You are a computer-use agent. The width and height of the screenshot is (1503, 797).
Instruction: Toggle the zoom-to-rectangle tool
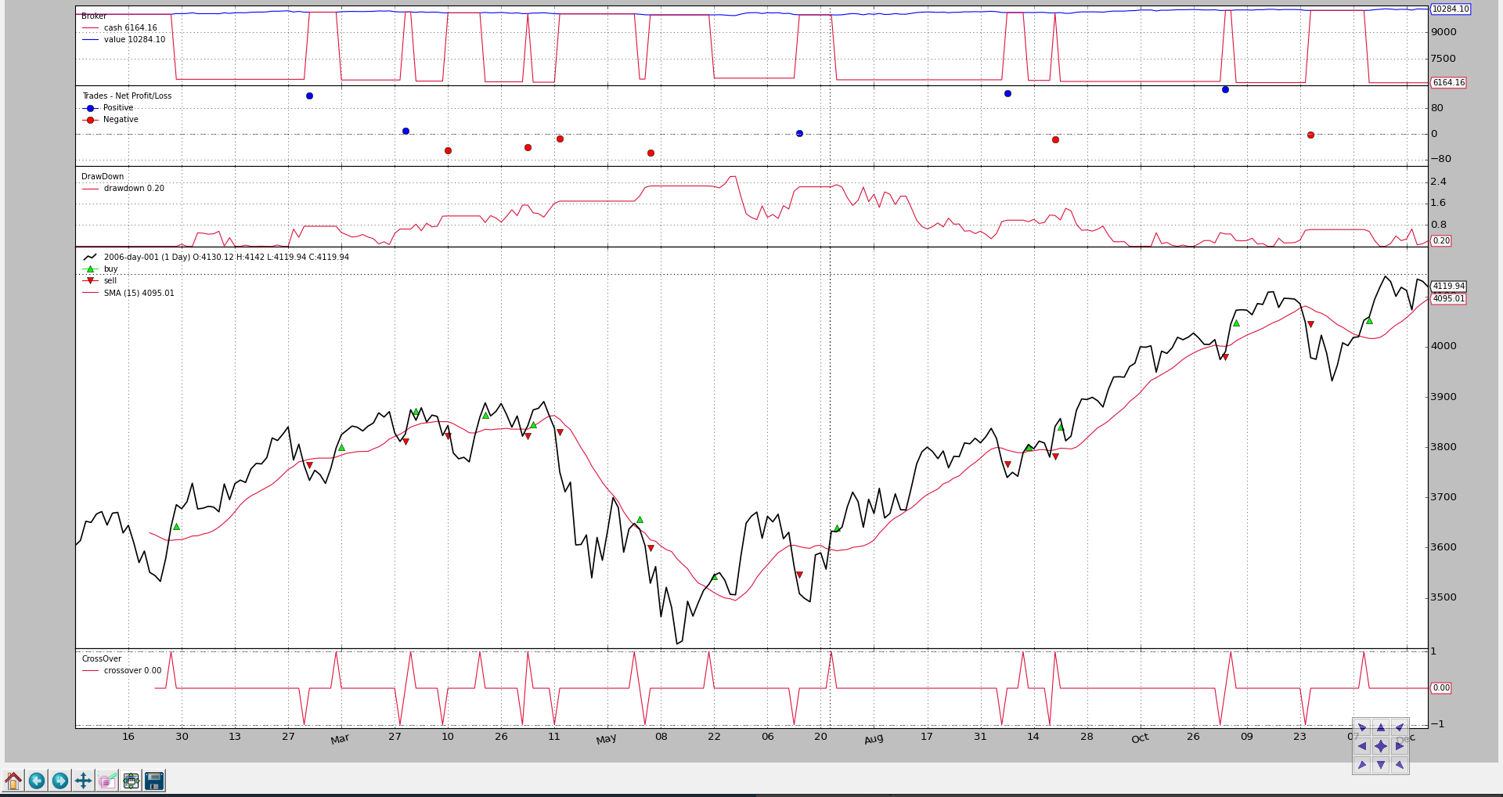pos(107,781)
